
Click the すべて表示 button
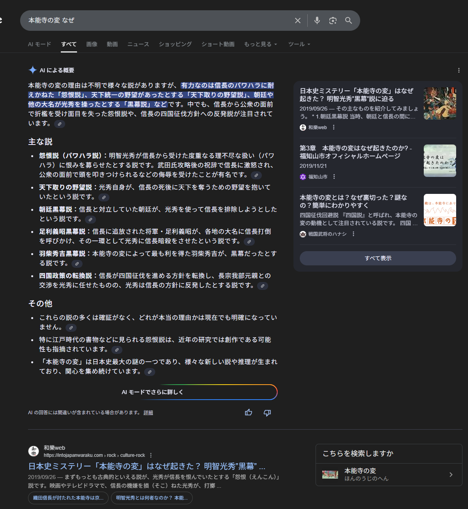[378, 258]
